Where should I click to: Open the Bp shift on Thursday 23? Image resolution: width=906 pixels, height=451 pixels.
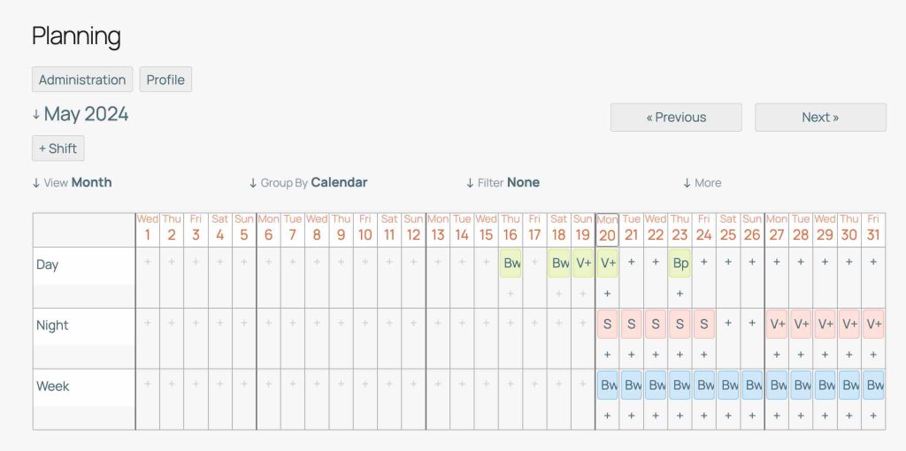679,264
